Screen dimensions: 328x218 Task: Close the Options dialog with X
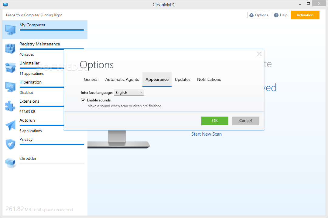259,54
